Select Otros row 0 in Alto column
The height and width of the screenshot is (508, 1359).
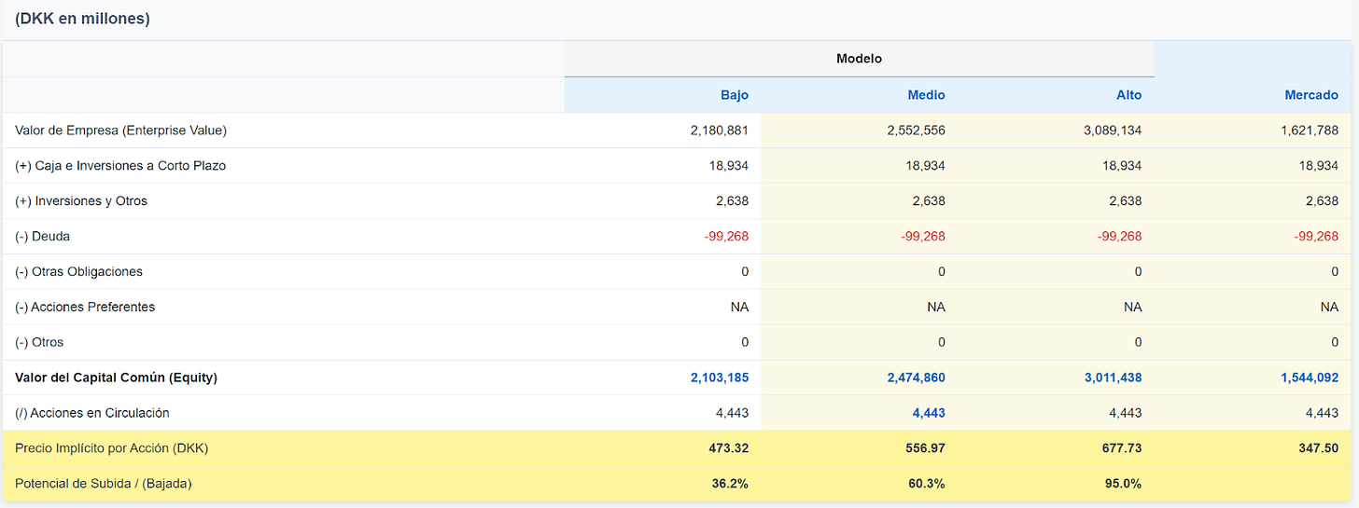click(x=1138, y=342)
